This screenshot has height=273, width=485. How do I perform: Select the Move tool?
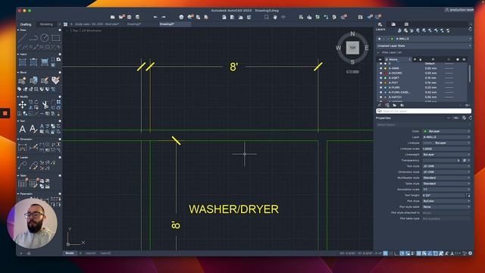pos(22,105)
